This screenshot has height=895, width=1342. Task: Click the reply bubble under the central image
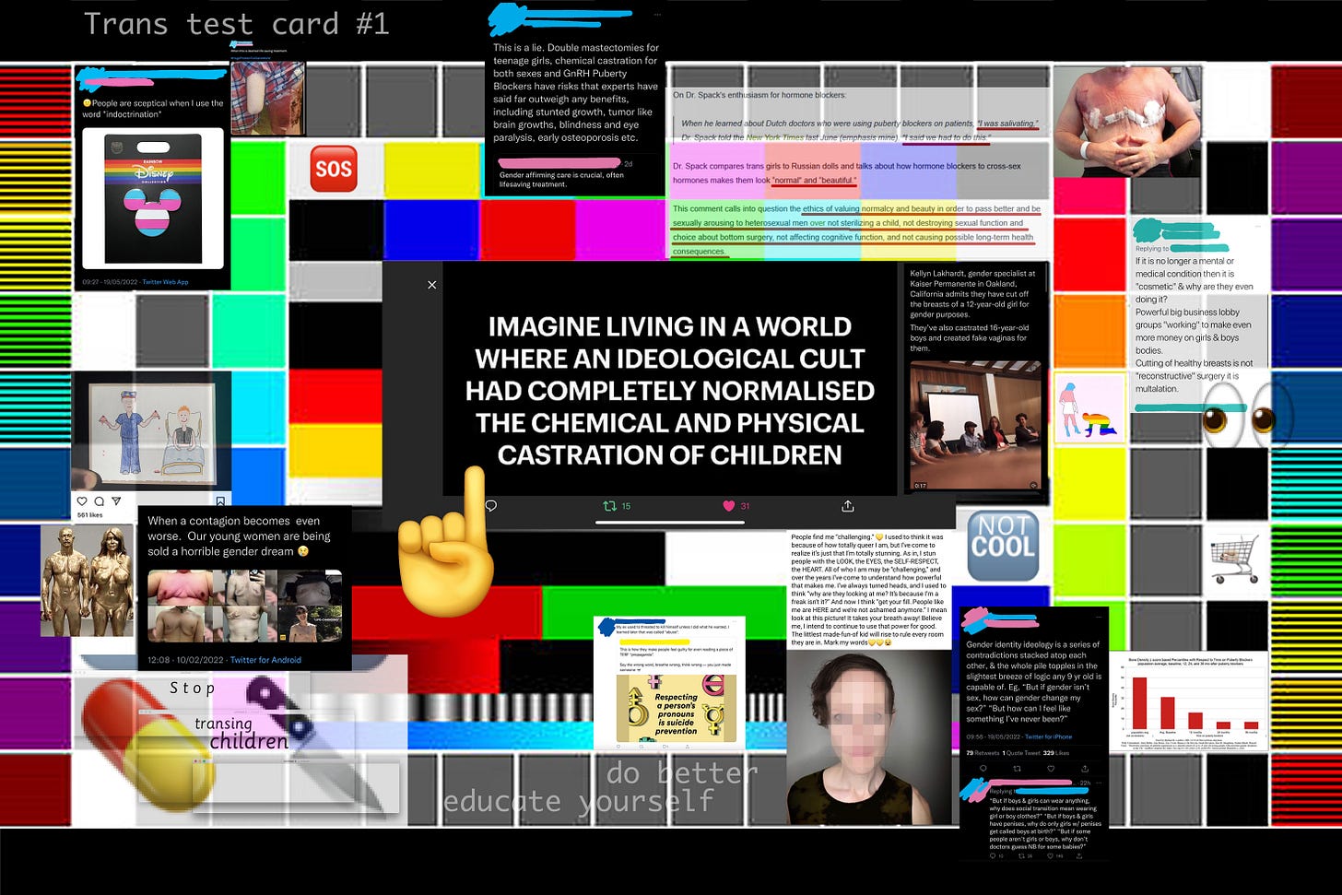[491, 506]
